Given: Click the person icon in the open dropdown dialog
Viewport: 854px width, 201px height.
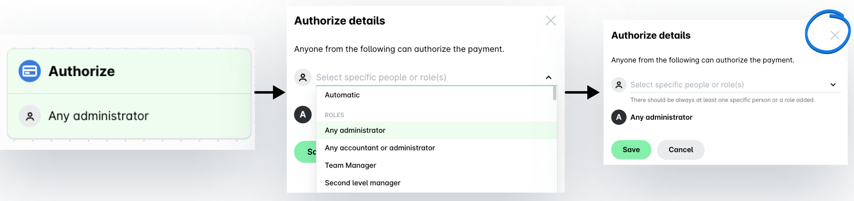Looking at the screenshot, I should (303, 77).
